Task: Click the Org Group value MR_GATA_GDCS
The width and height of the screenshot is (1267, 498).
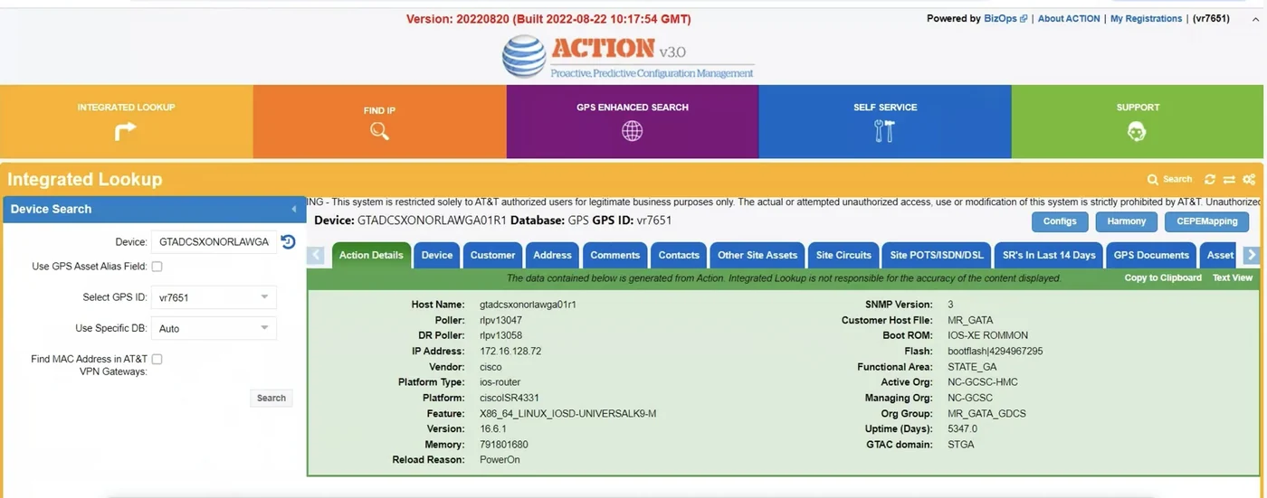Action: [x=986, y=413]
